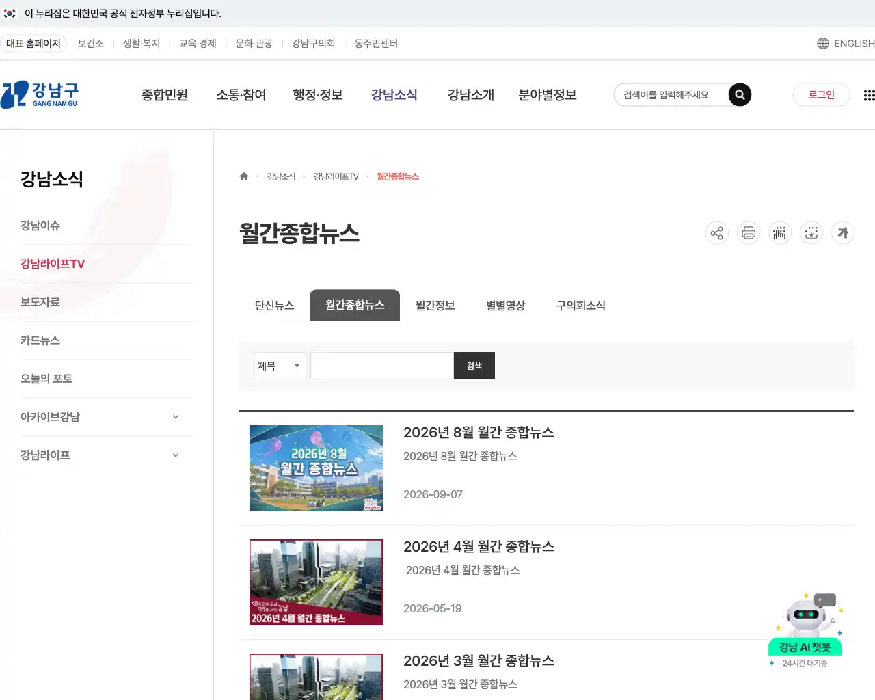Open the 강남 AI 챗봇 robot

[805, 630]
